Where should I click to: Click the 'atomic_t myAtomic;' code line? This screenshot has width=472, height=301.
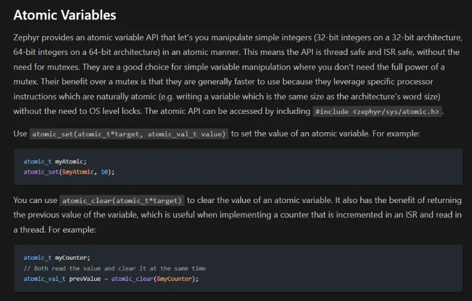pyautogui.click(x=55, y=161)
